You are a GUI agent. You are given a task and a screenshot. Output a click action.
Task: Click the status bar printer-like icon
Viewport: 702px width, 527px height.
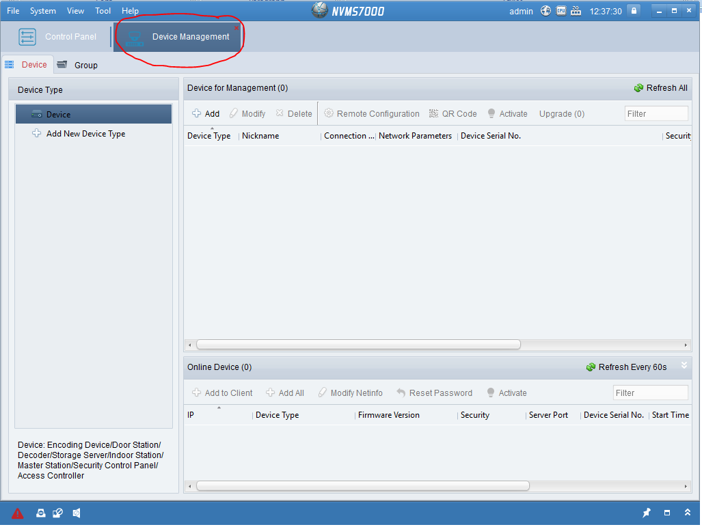pyautogui.click(x=41, y=513)
